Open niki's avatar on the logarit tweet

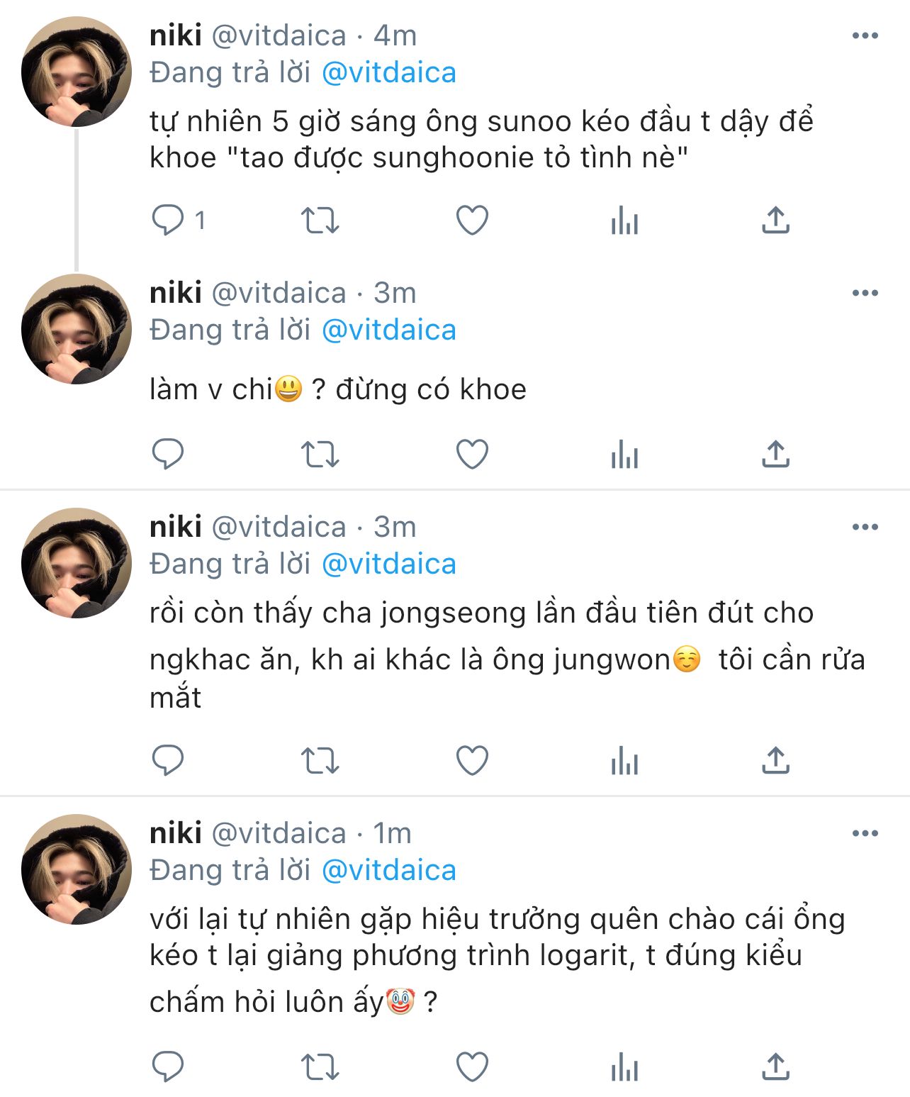[77, 869]
